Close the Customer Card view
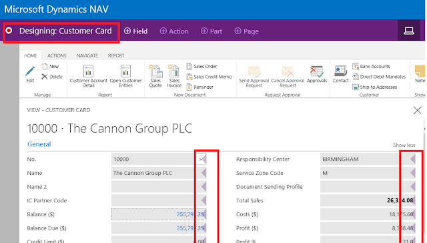 (x=417, y=110)
